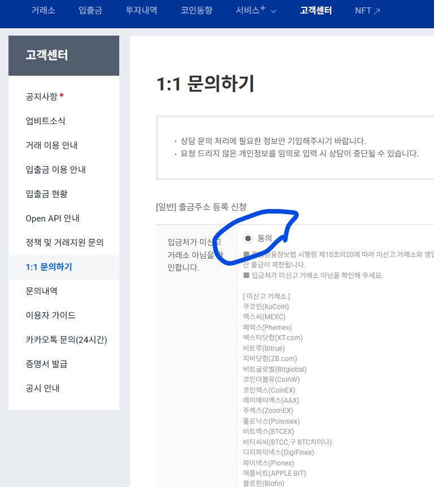Select Open API 안내 sidebar entry
Image resolution: width=434 pixels, height=487 pixels.
(x=53, y=218)
